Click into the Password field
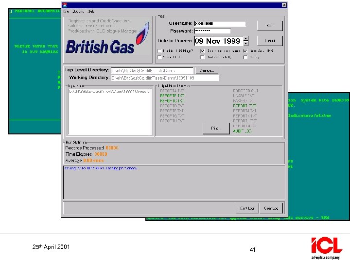The height and width of the screenshot is (262, 350). click(212, 31)
